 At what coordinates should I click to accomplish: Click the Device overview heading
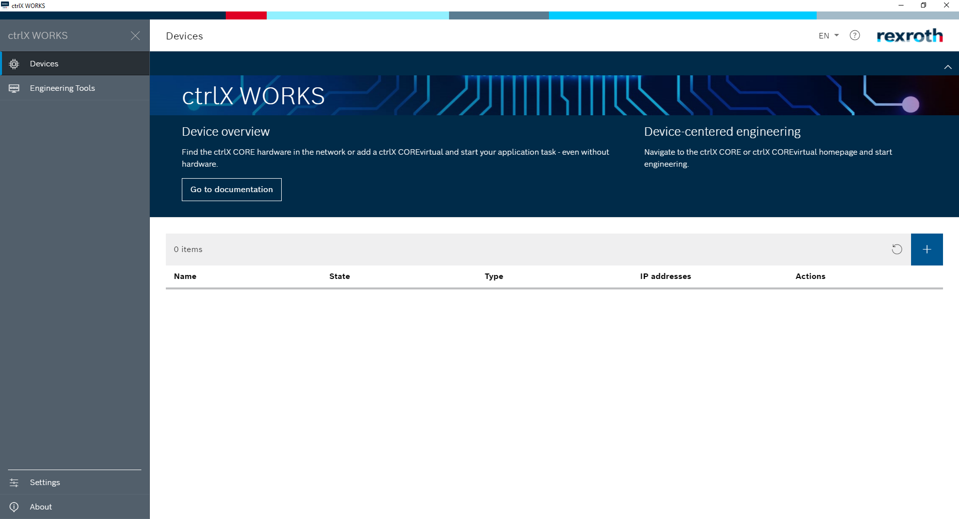tap(226, 132)
